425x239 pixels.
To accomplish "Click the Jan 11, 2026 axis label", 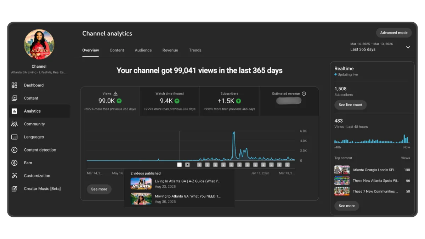I will (x=260, y=173).
